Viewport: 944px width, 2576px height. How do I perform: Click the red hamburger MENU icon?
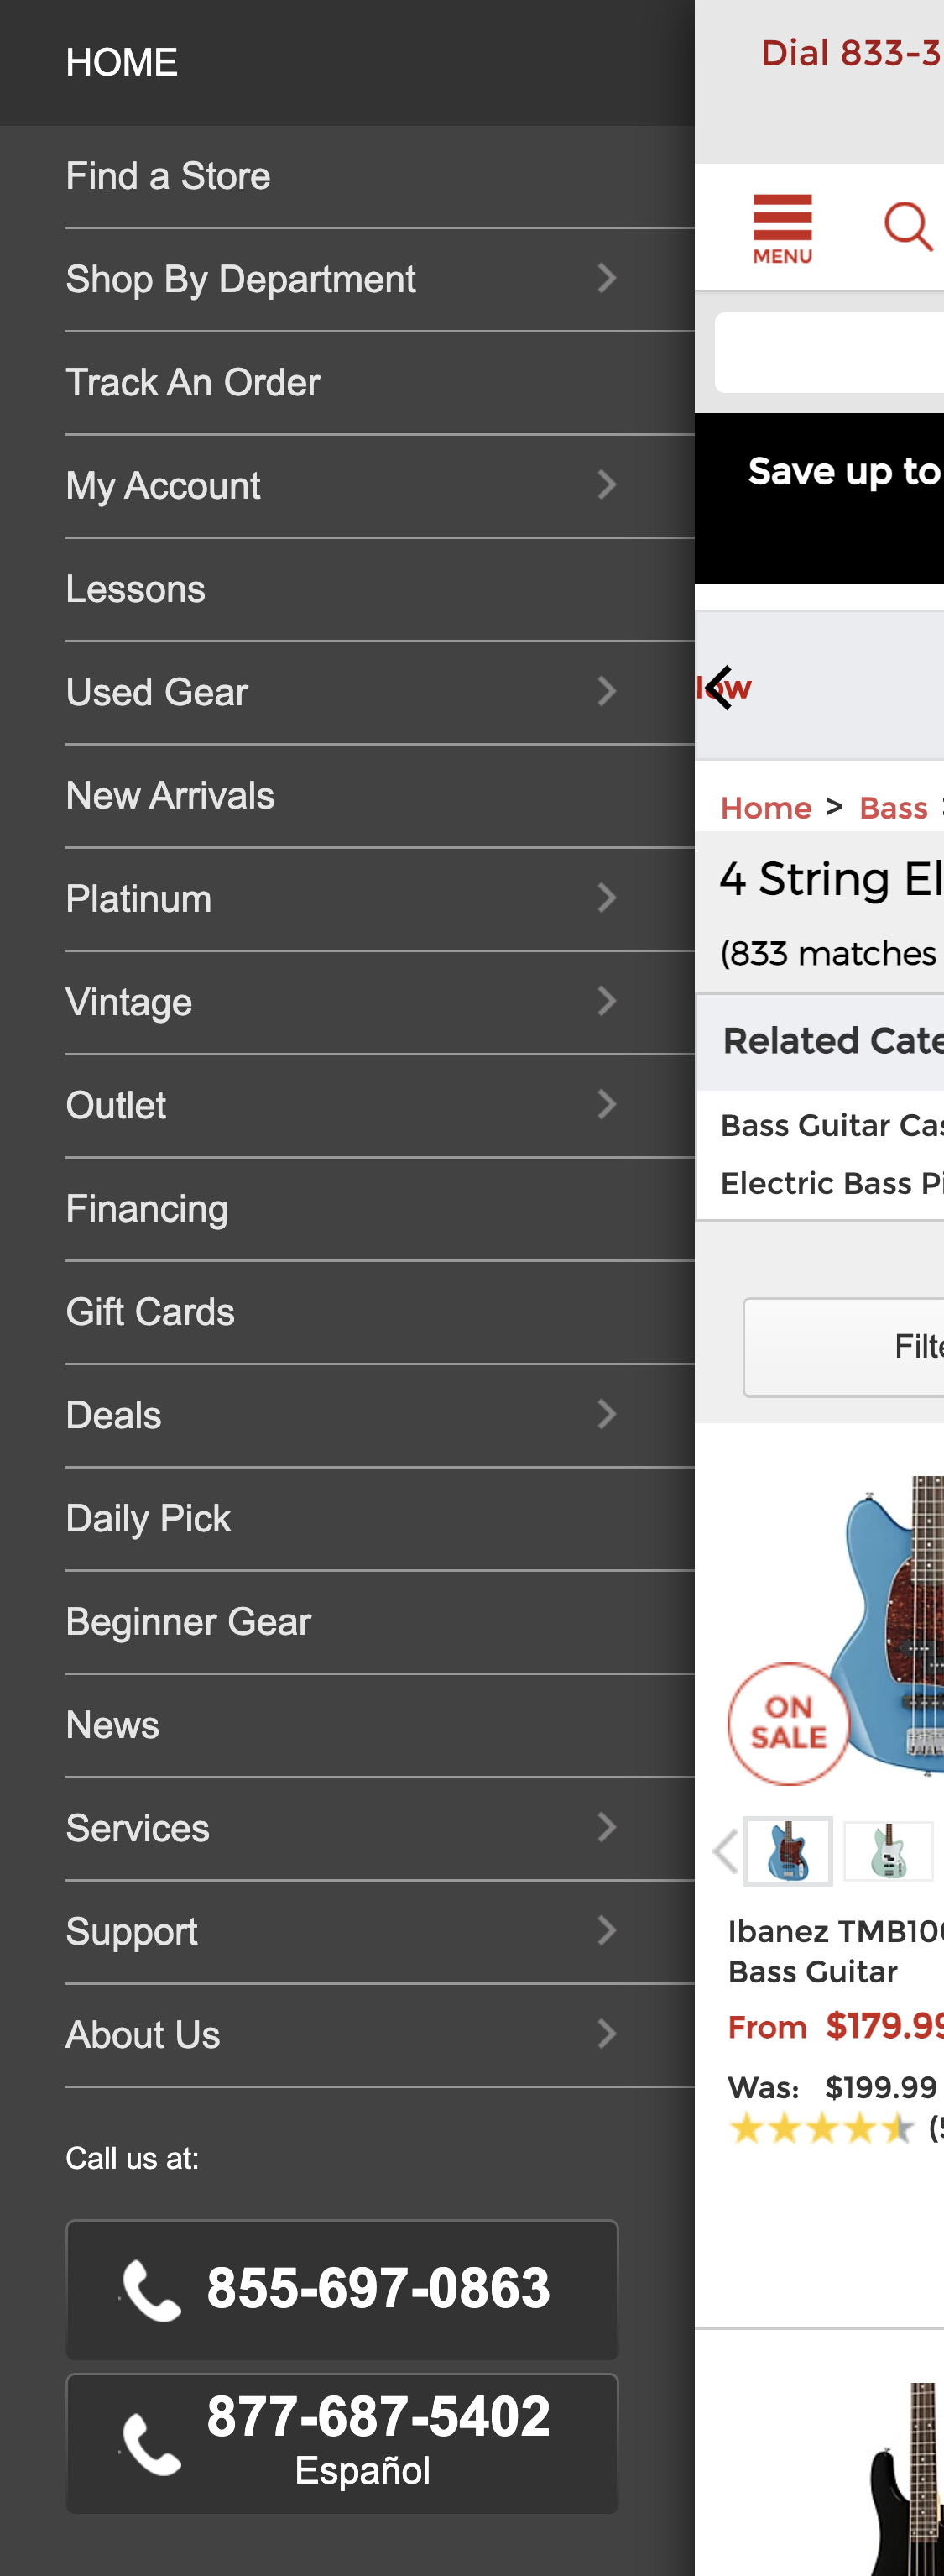point(782,228)
